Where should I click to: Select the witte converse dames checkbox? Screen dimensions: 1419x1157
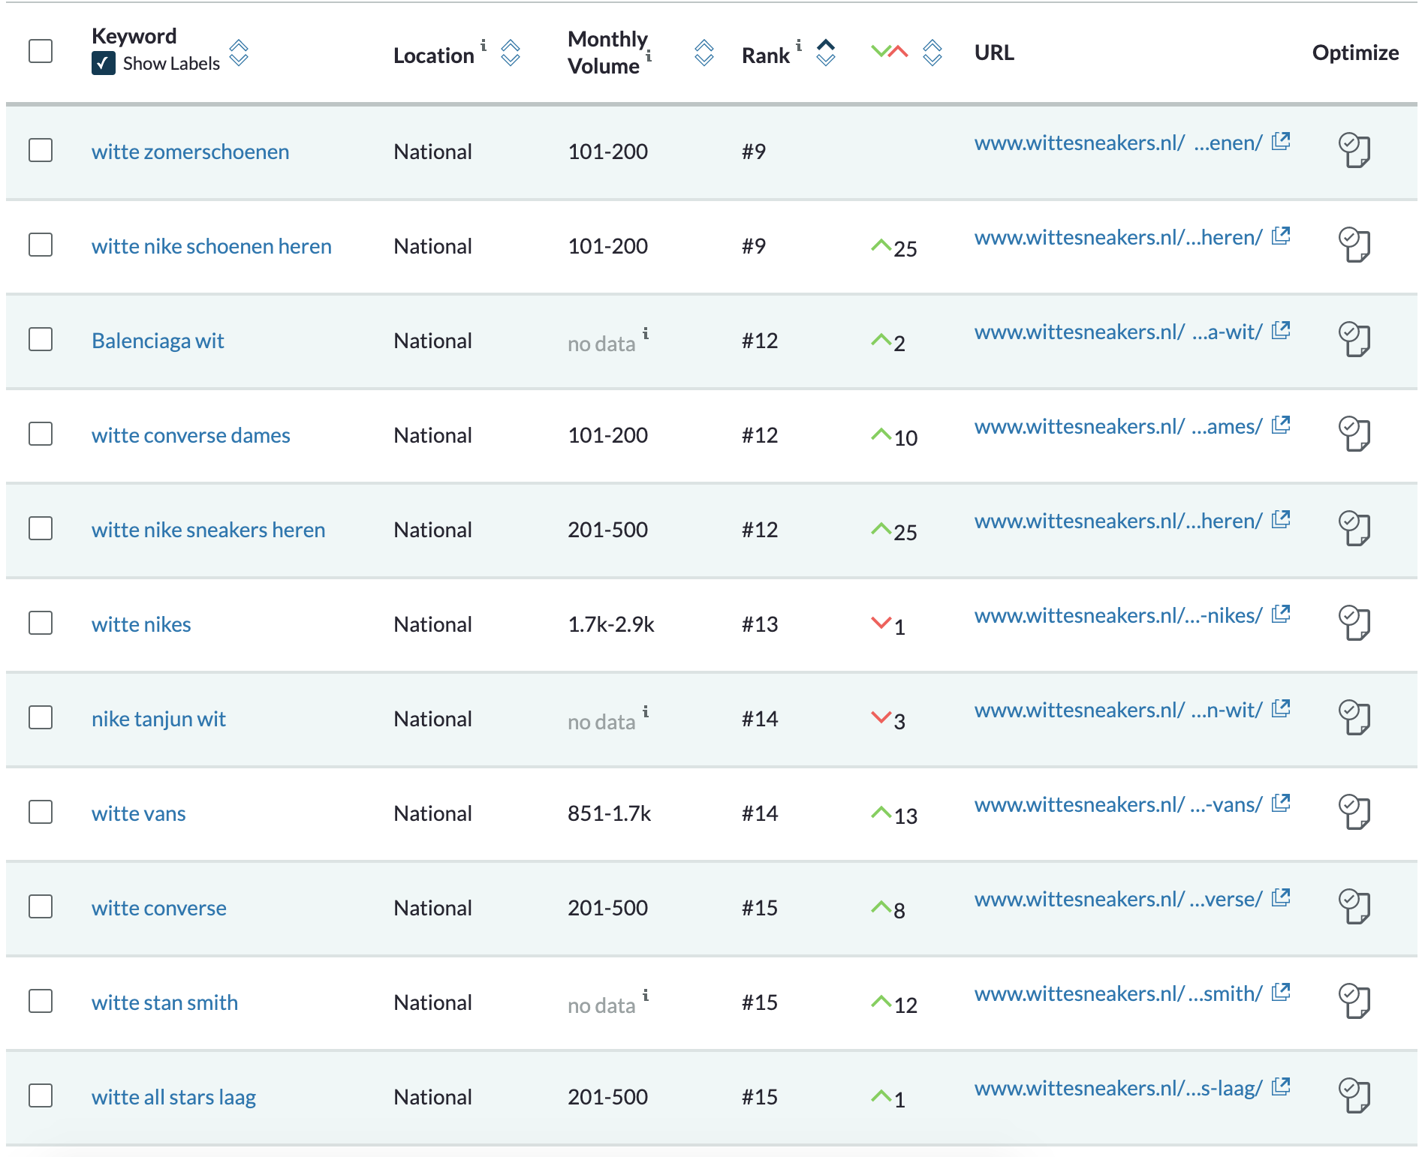tap(41, 434)
